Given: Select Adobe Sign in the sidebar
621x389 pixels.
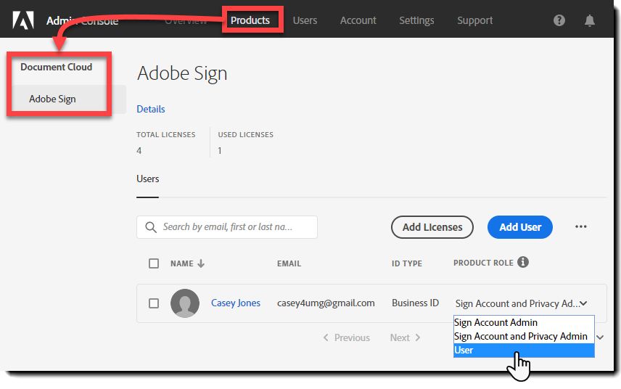Looking at the screenshot, I should click(52, 99).
